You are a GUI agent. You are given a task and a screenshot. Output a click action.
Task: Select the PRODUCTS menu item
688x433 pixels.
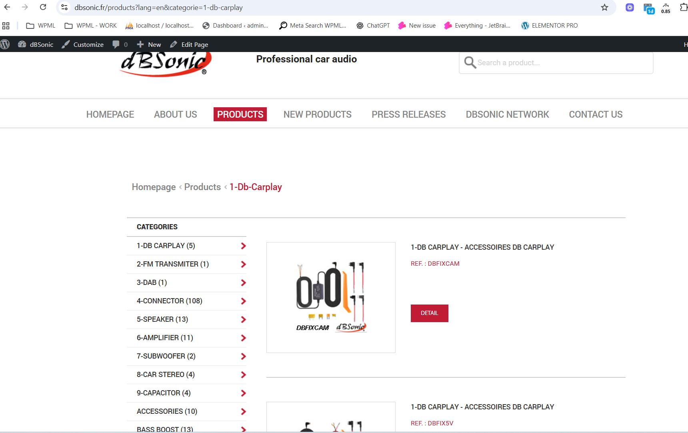pyautogui.click(x=240, y=114)
